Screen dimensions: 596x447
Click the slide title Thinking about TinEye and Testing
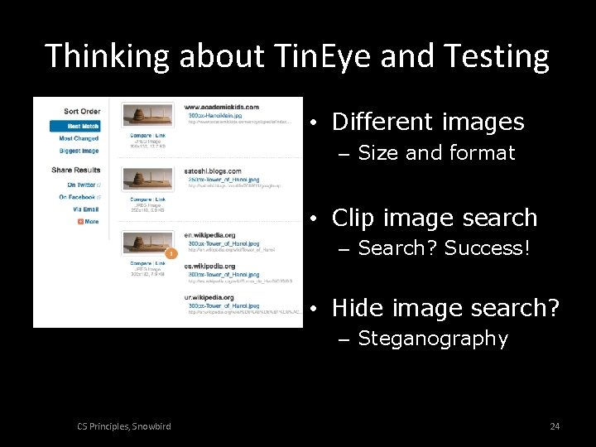(x=297, y=56)
